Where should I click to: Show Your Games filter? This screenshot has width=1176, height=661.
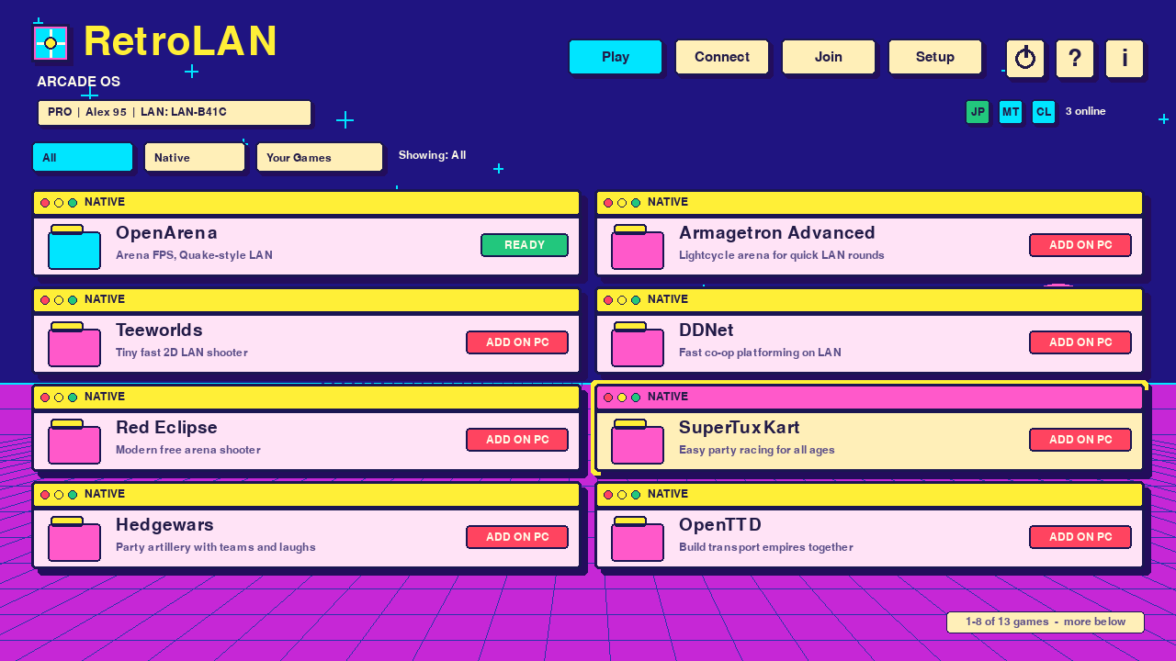(320, 157)
